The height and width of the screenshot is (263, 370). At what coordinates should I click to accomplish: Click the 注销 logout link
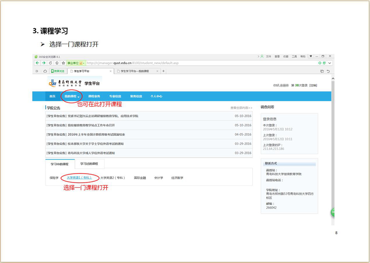coord(313,85)
